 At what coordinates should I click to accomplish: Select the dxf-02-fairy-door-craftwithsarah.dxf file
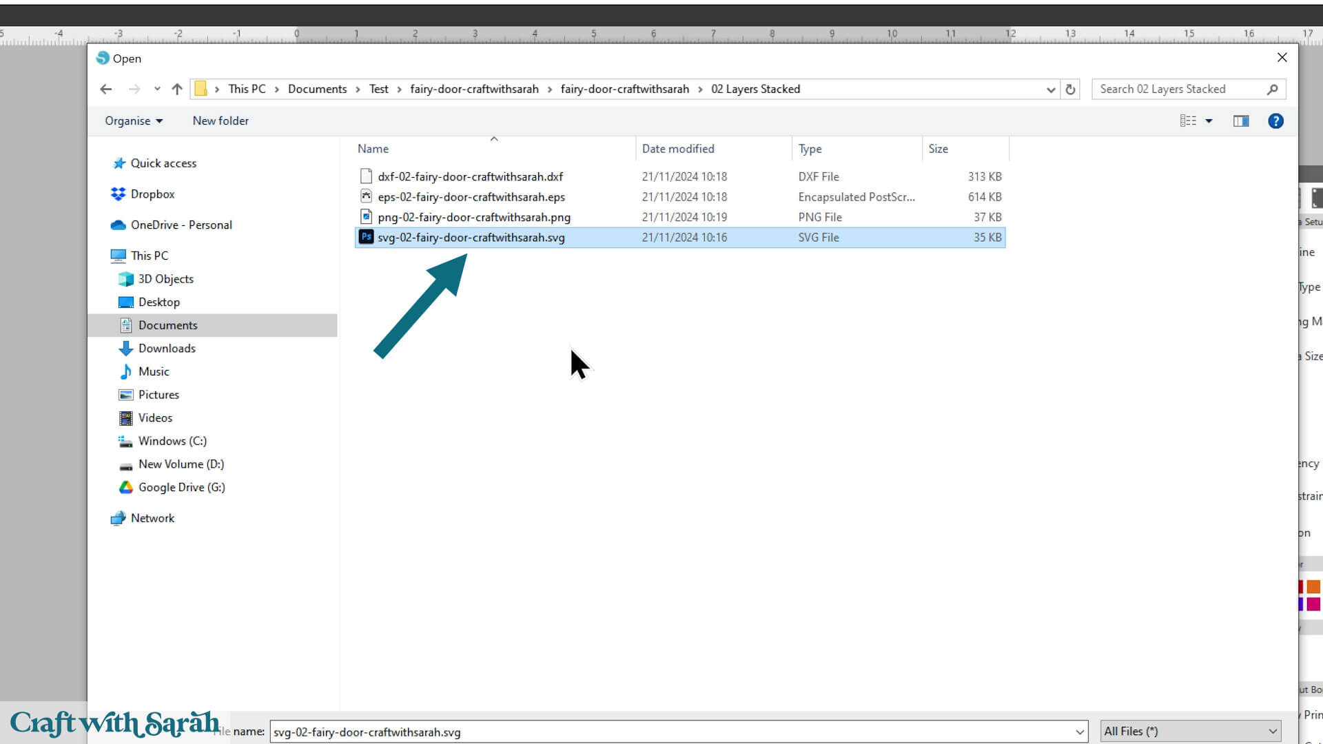(470, 176)
